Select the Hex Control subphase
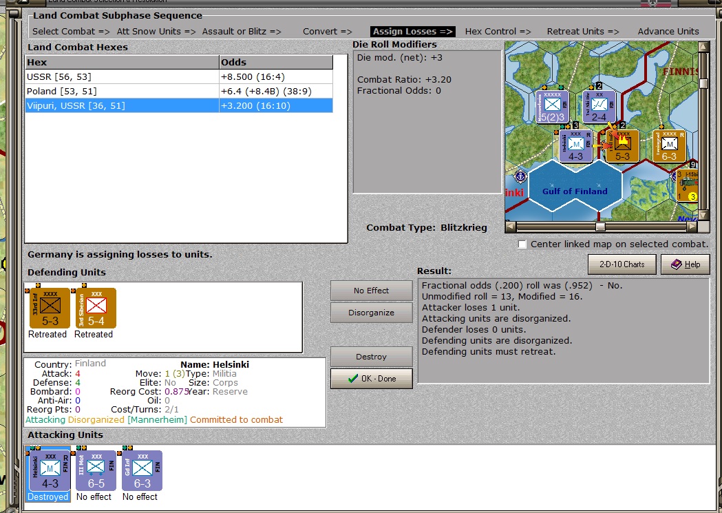Image resolution: width=722 pixels, height=513 pixels. [x=498, y=31]
